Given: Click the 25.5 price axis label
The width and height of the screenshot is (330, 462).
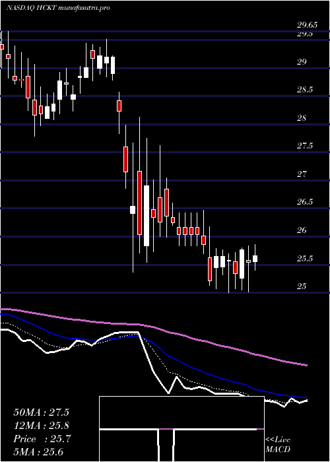Looking at the screenshot, I should point(305,259).
